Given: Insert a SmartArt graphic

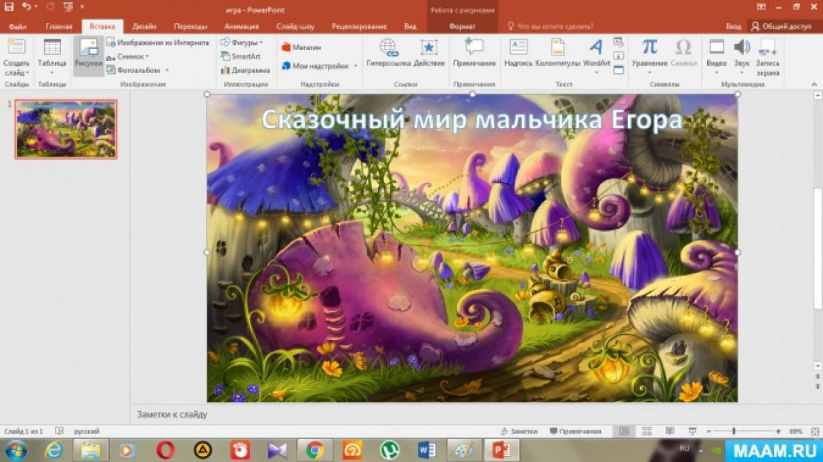Looking at the screenshot, I should pos(241,56).
